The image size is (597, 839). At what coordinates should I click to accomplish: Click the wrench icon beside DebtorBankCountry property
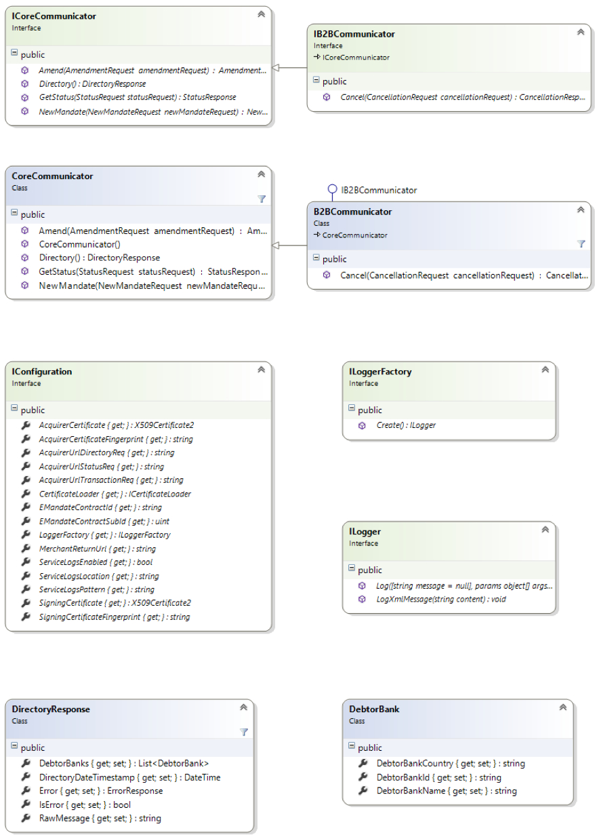point(363,764)
